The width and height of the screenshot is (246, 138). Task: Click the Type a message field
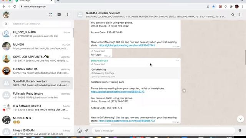pos(163,131)
